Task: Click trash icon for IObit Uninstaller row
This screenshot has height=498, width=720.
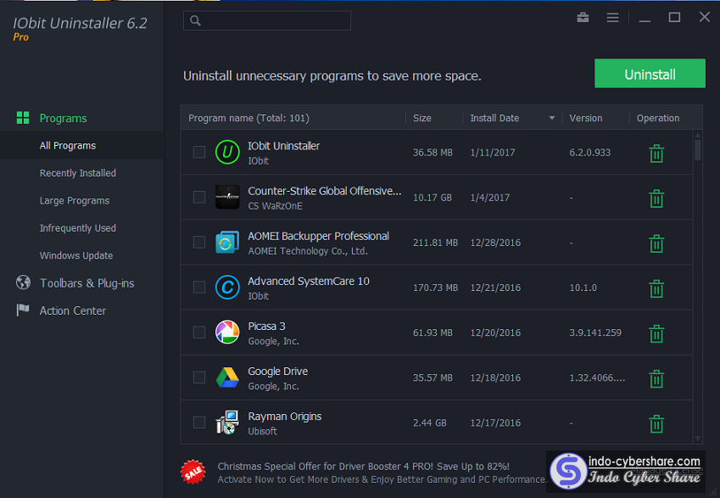Action: point(656,154)
